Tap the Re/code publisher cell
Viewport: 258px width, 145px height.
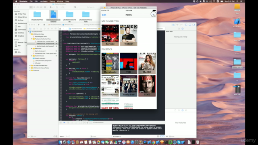110,35
